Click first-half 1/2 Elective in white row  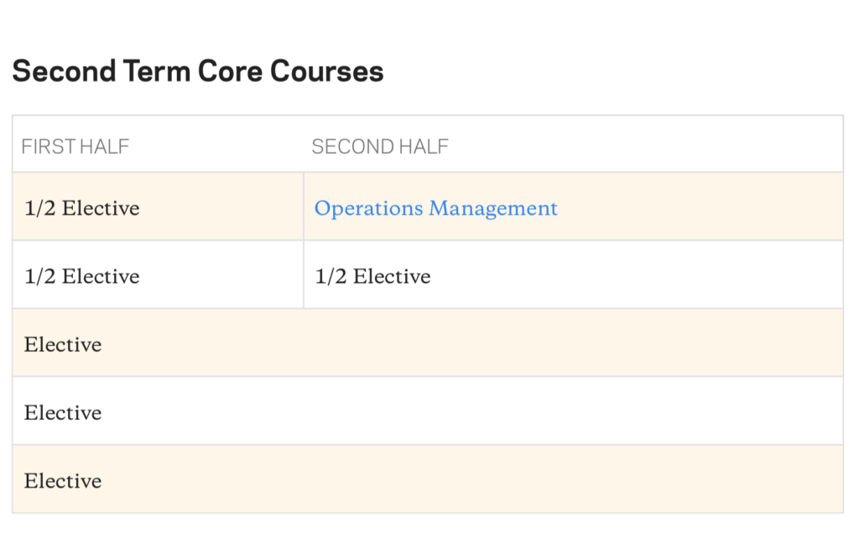point(81,276)
